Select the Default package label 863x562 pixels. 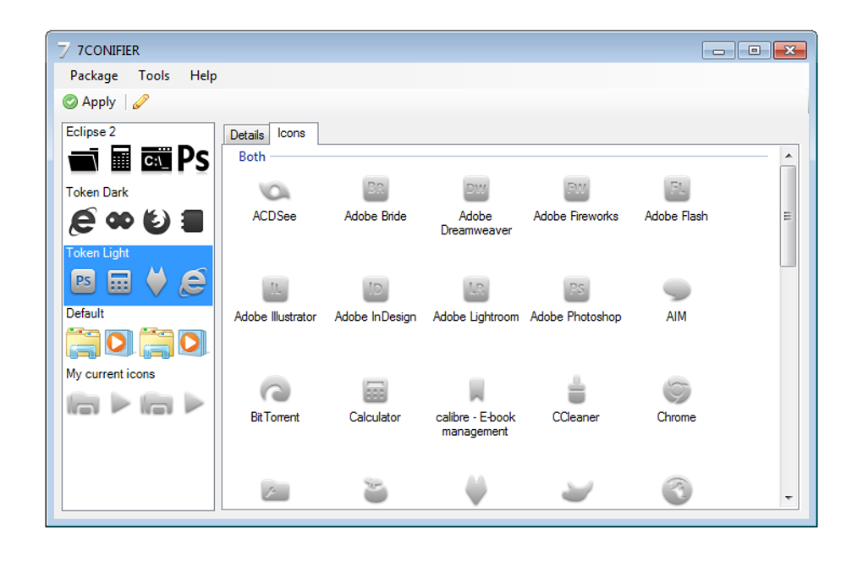(85, 313)
